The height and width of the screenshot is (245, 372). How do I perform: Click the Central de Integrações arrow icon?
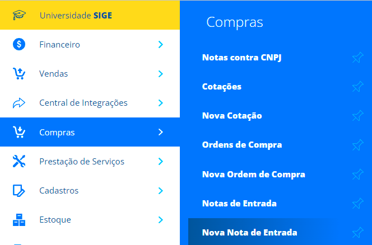coord(19,103)
